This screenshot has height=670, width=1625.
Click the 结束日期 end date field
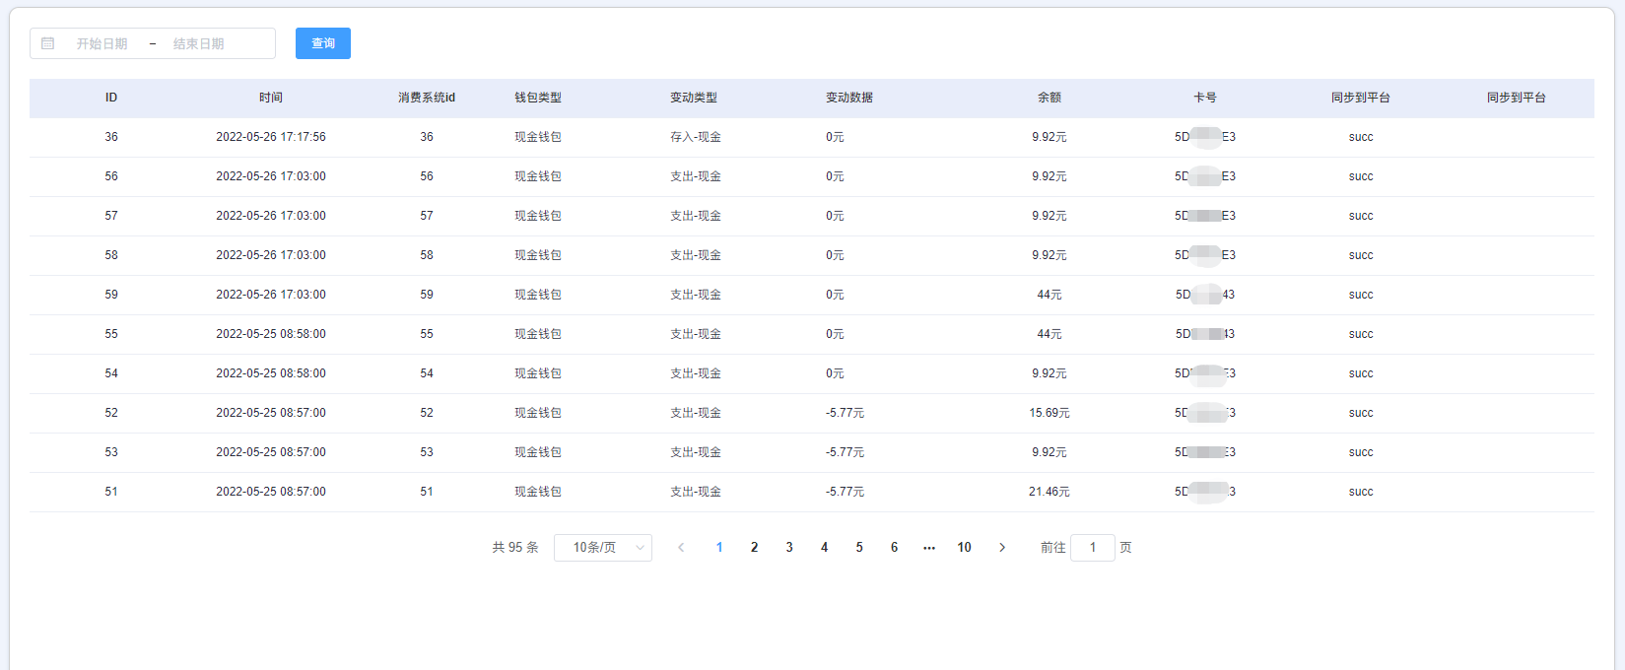click(x=198, y=43)
